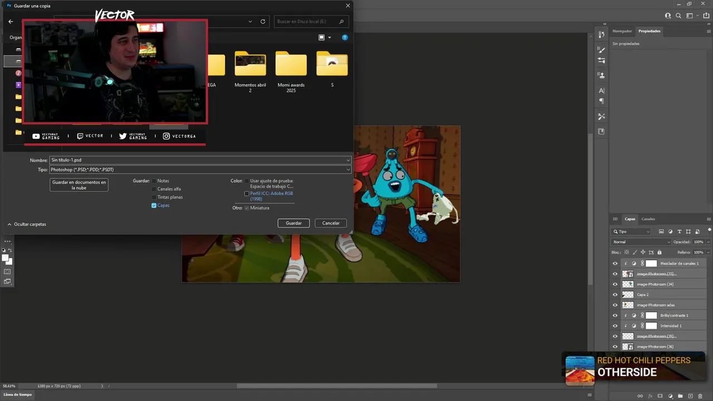Filter layers by type layers icon

pos(680,232)
